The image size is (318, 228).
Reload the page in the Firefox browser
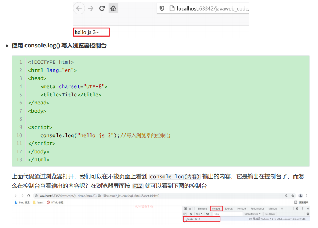tap(102, 8)
